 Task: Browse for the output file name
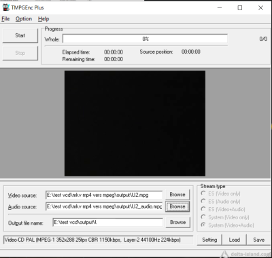[178, 222]
